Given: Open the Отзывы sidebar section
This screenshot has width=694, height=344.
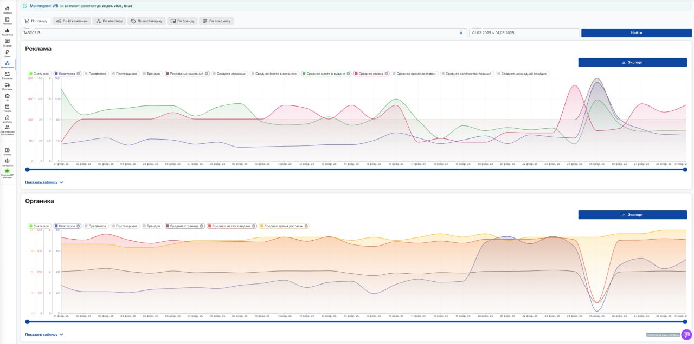Looking at the screenshot, I should tap(7, 42).
